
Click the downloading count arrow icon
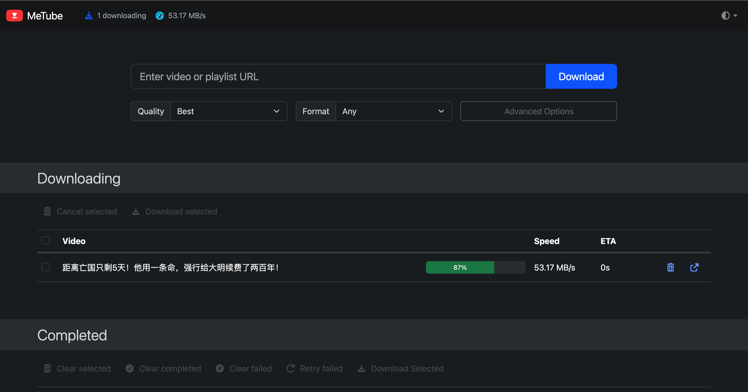[x=89, y=16]
